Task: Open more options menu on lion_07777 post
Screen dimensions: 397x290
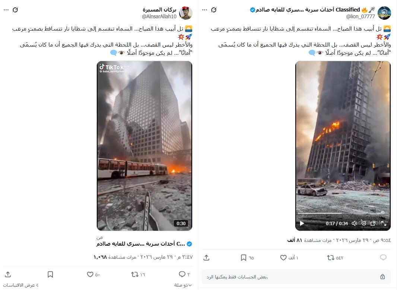Action: click(204, 10)
